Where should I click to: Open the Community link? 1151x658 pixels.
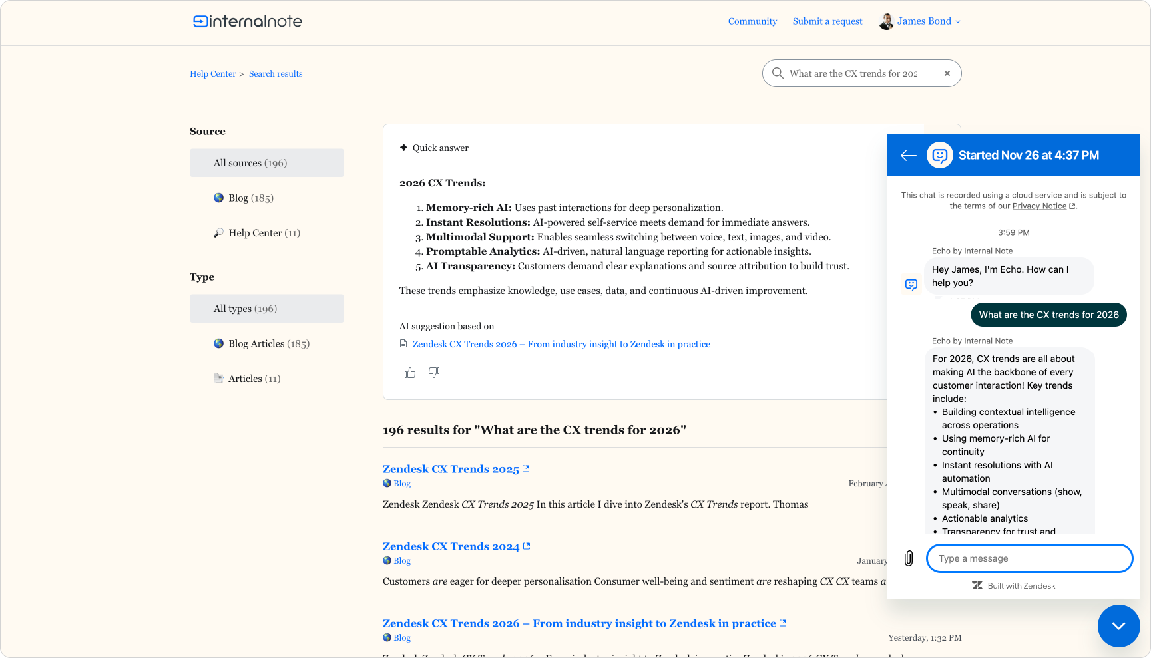(x=752, y=21)
